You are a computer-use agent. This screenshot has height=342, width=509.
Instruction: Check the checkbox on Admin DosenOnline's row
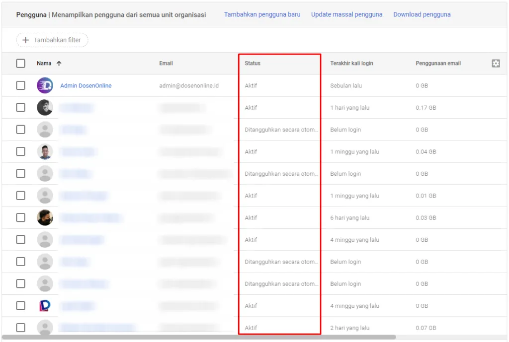[x=21, y=85]
